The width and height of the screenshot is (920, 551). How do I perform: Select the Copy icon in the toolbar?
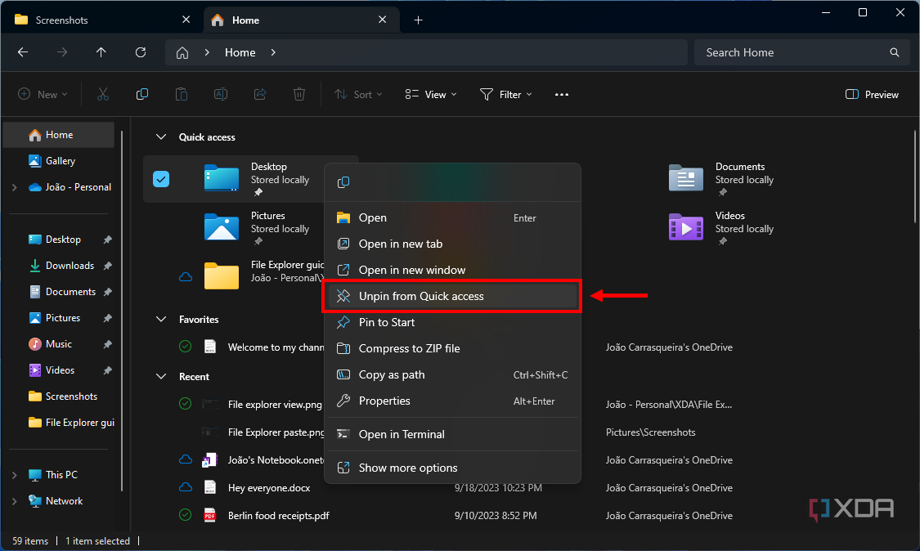pyautogui.click(x=141, y=94)
